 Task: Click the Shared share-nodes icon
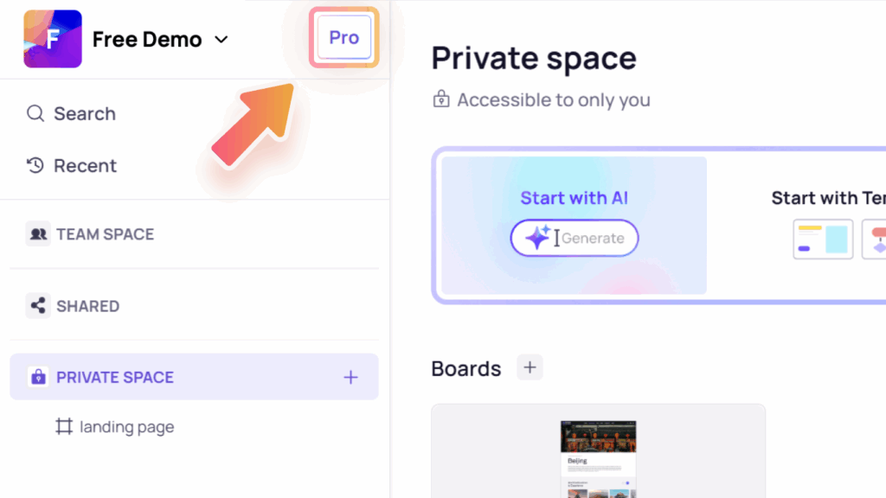(x=38, y=305)
